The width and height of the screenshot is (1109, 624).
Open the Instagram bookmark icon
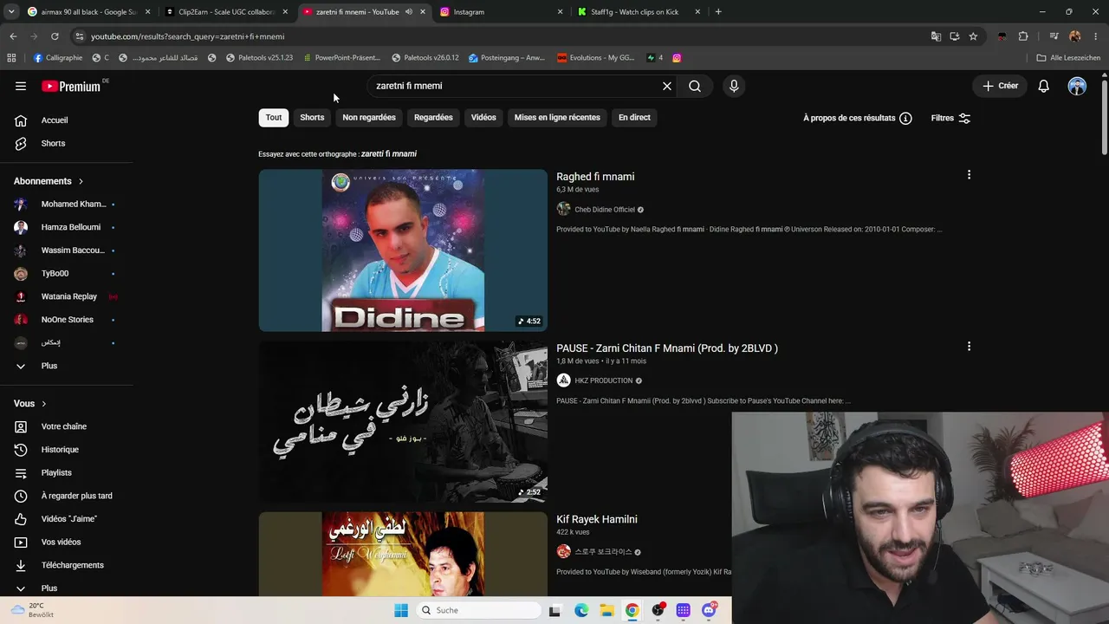point(677,58)
